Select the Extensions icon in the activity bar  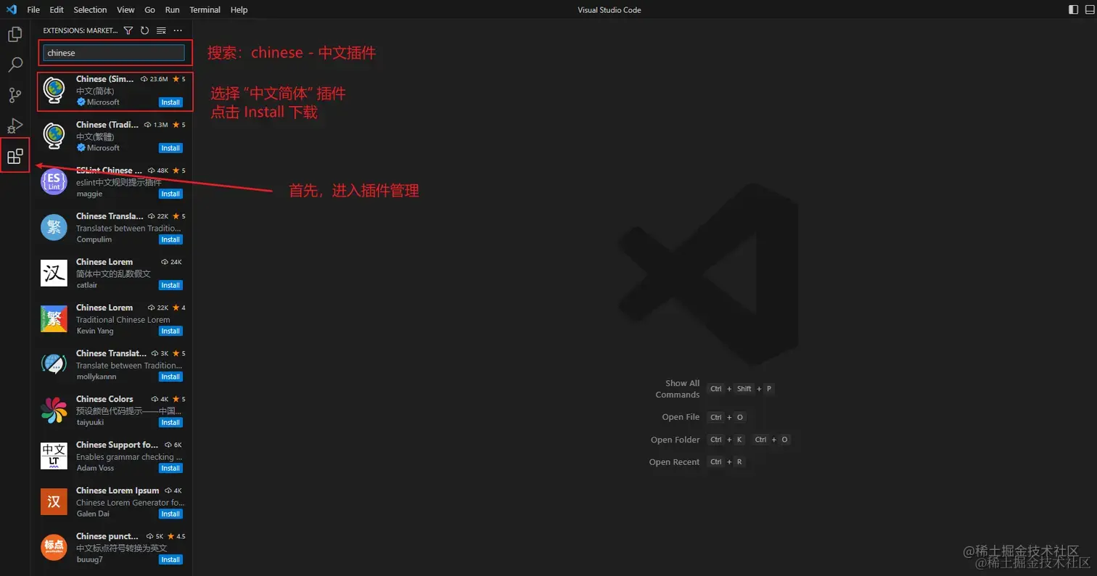click(x=15, y=156)
